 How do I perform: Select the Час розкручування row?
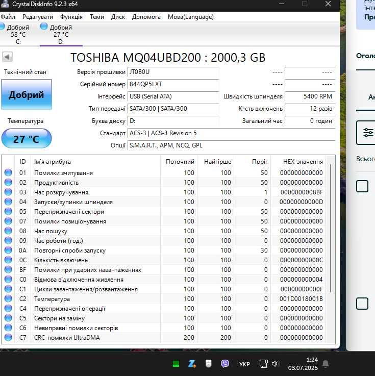(x=164, y=192)
